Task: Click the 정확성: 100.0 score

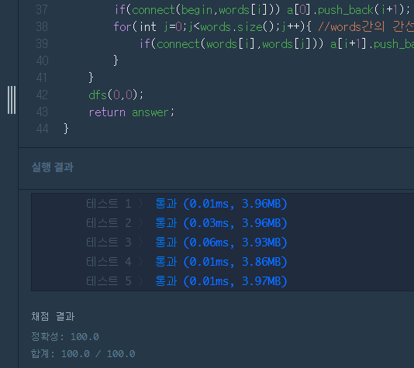Action: point(65,336)
